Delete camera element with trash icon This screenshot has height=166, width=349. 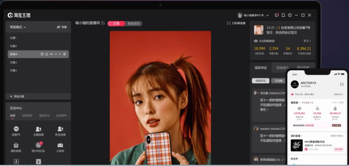tap(64, 54)
